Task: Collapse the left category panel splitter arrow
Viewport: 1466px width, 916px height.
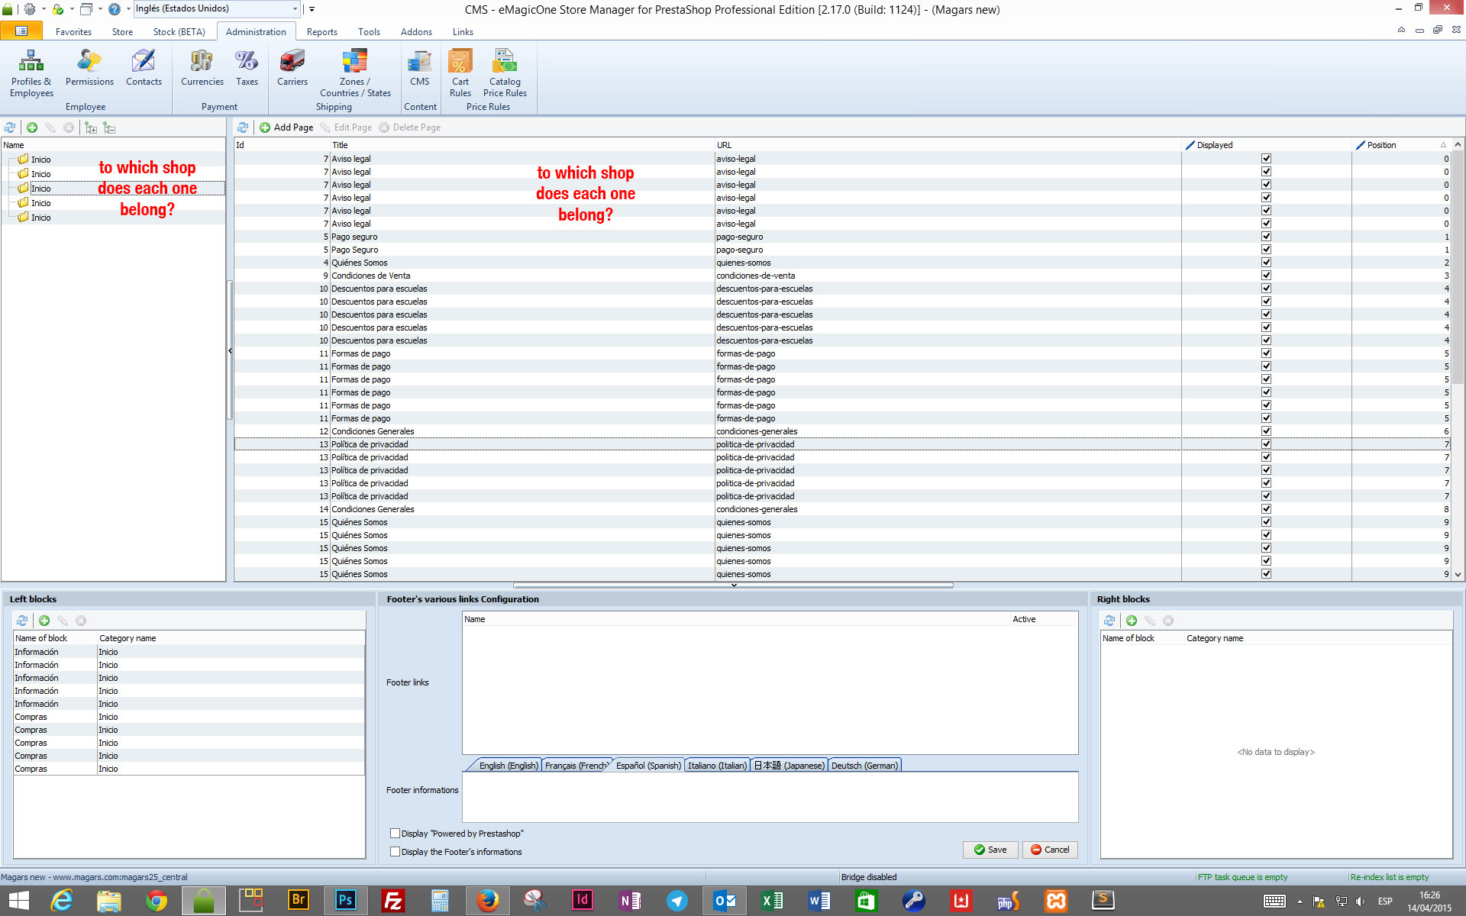Action: pyautogui.click(x=230, y=351)
